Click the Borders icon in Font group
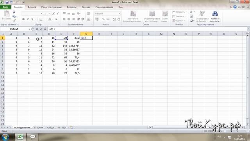This screenshot has height=141, width=250. (x=41, y=19)
